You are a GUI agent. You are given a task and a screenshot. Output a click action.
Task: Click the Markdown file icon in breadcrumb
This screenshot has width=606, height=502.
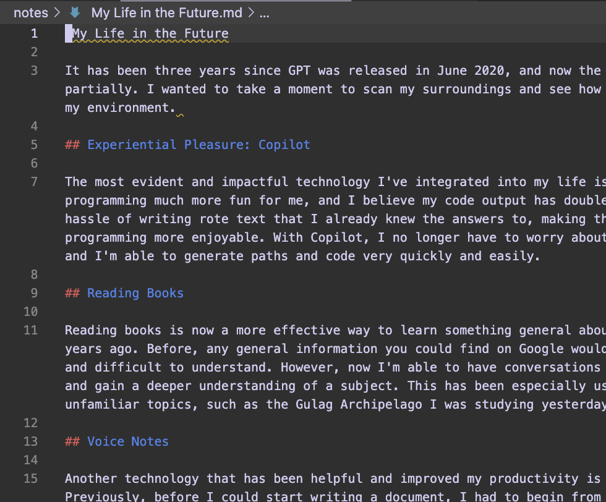tap(75, 12)
